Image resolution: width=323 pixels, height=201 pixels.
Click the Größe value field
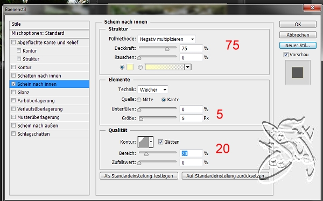[191, 118]
